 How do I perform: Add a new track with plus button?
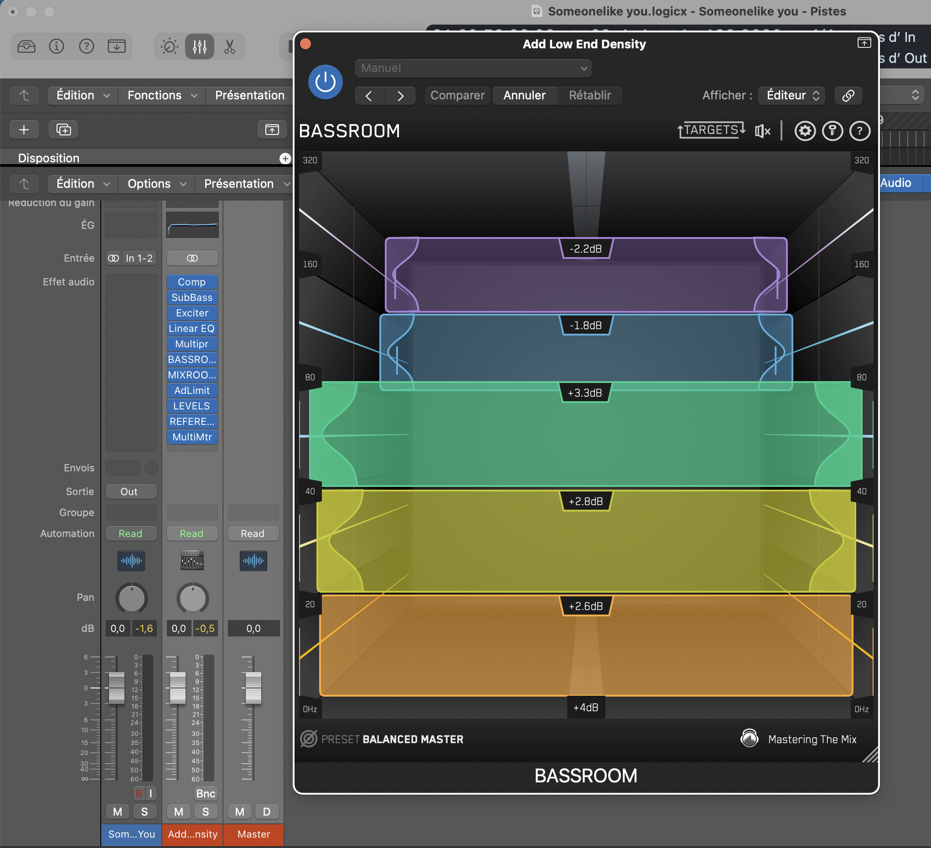point(24,130)
